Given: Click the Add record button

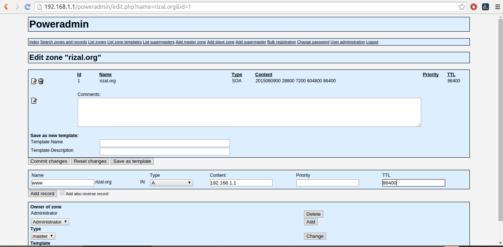Looking at the screenshot, I should pos(42,194).
